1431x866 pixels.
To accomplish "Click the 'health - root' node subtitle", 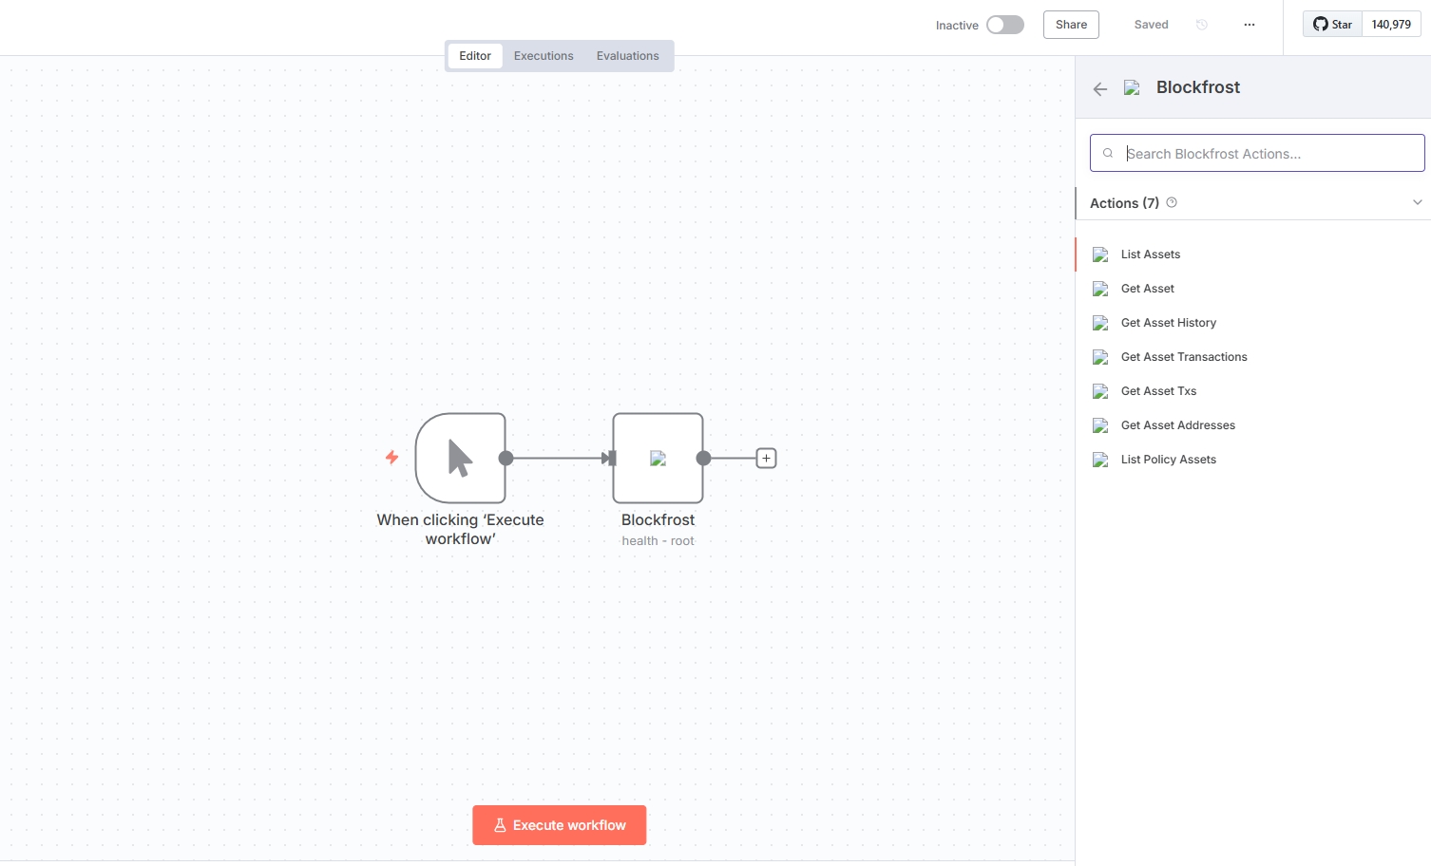I will coord(658,541).
